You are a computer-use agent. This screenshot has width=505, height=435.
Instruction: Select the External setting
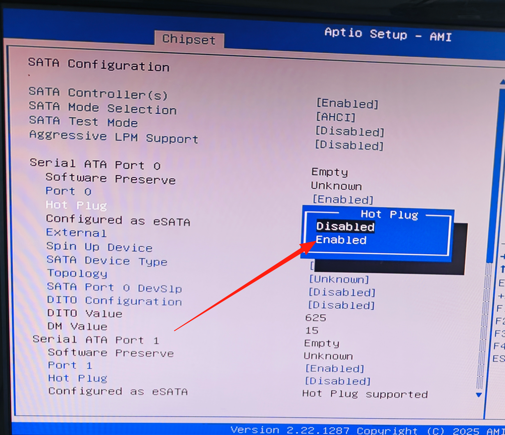tap(76, 233)
